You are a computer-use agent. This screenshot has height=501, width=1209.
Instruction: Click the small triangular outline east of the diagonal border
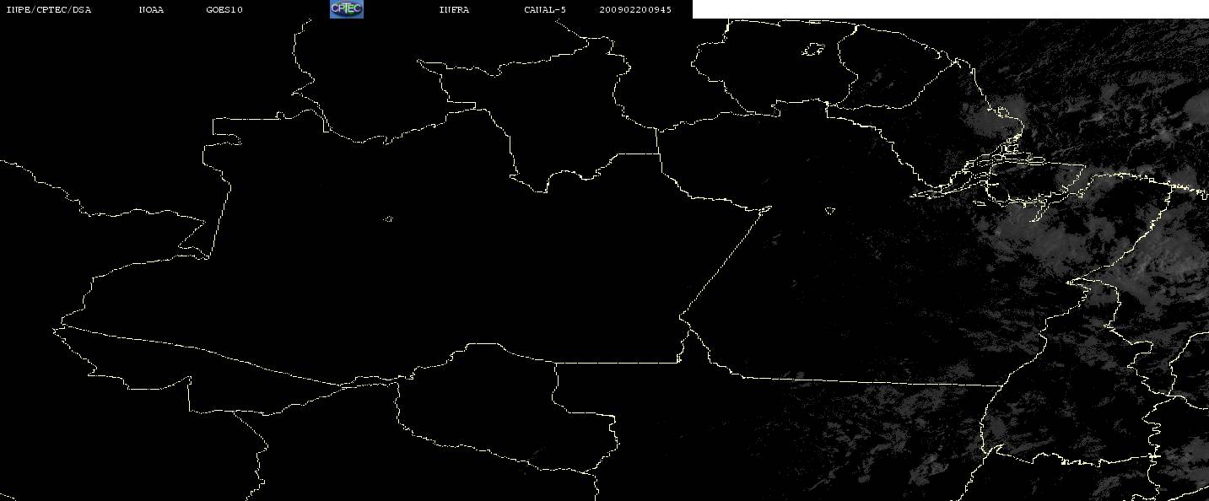point(830,211)
